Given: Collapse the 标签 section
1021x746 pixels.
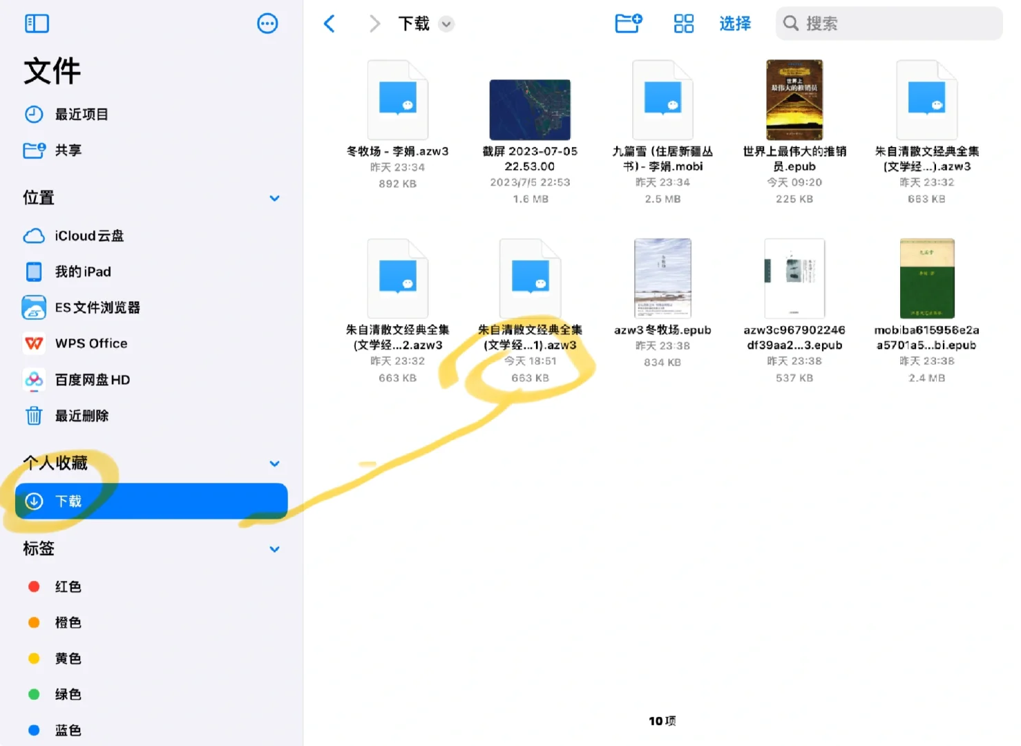Looking at the screenshot, I should 274,549.
